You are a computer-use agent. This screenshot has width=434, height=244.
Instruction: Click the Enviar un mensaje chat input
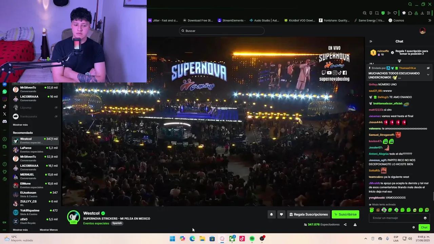click(x=399, y=218)
